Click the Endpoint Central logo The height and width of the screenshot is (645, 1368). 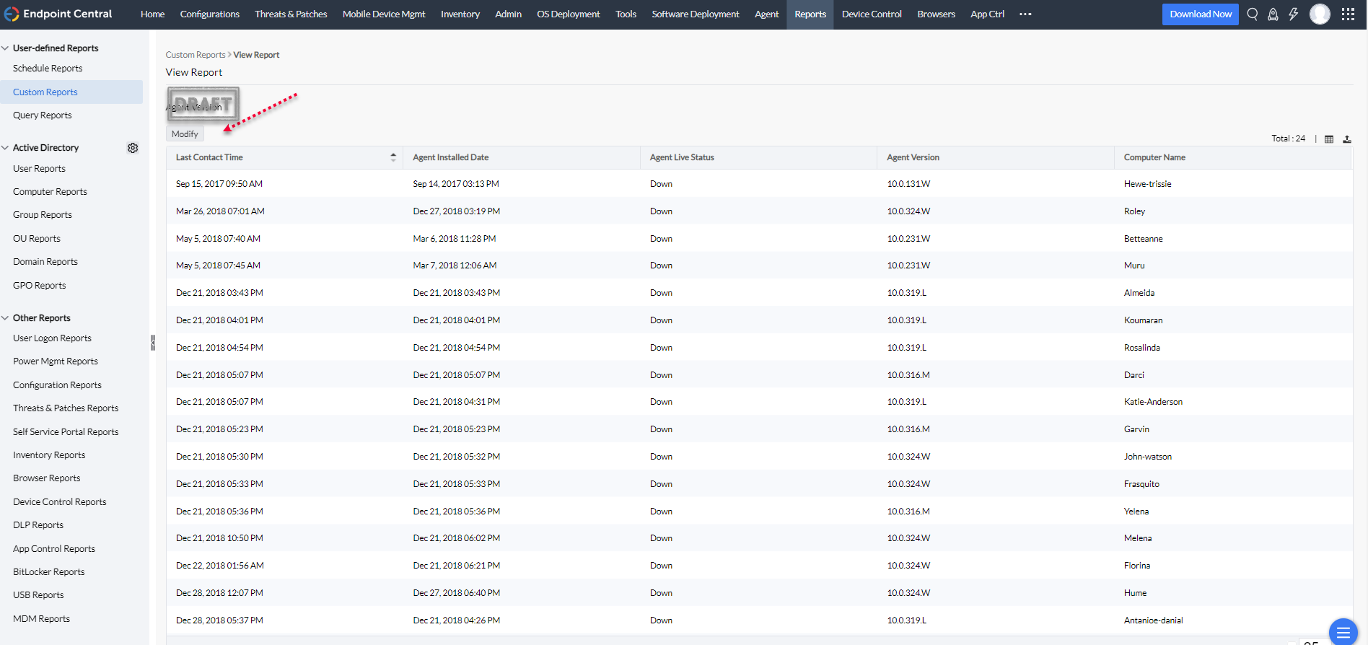(x=58, y=14)
